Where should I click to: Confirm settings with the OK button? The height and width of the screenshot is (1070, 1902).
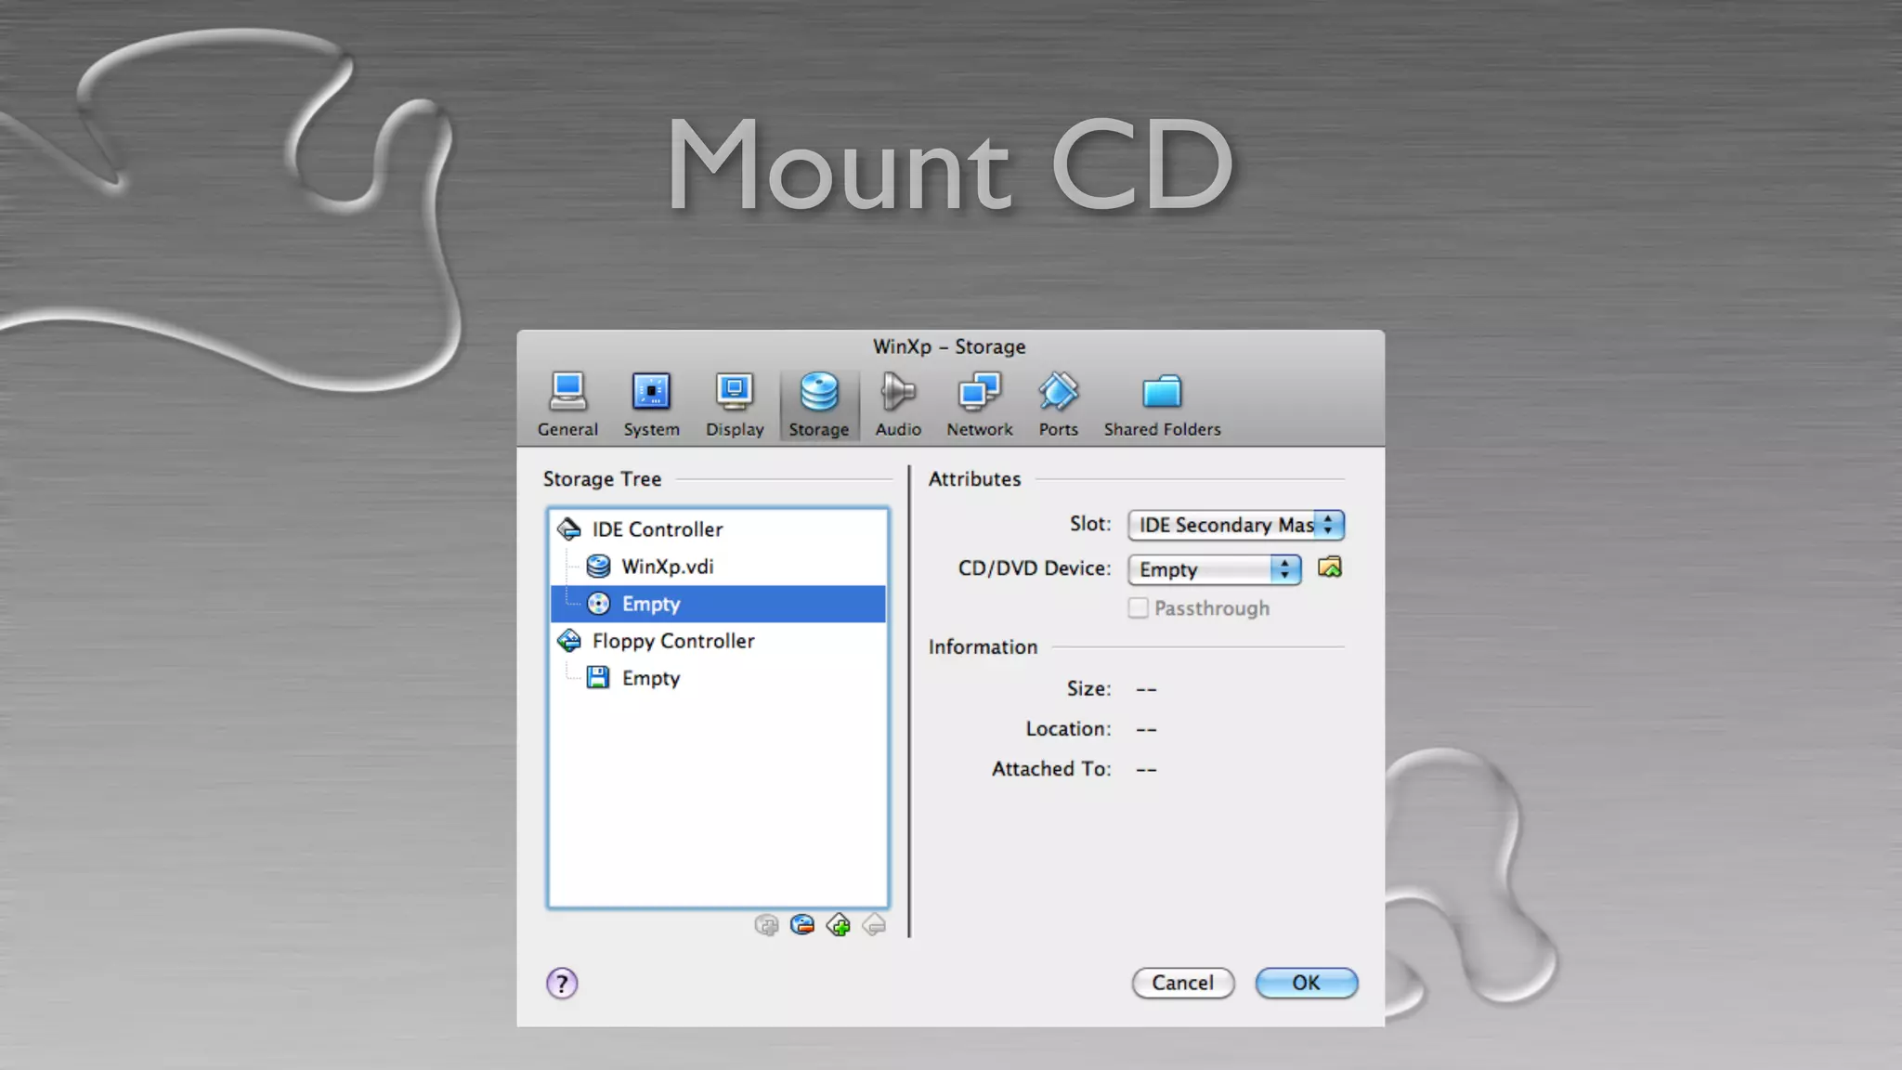(1307, 983)
